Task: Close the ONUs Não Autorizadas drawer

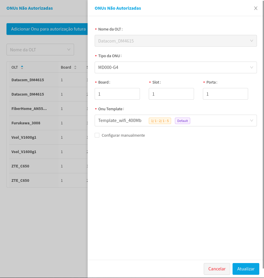Action: (x=255, y=8)
